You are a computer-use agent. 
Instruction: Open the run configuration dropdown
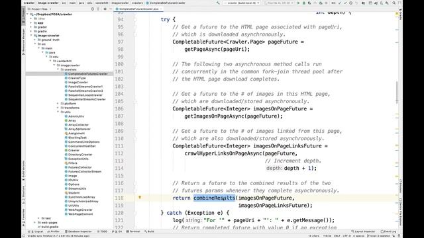(x=241, y=3)
